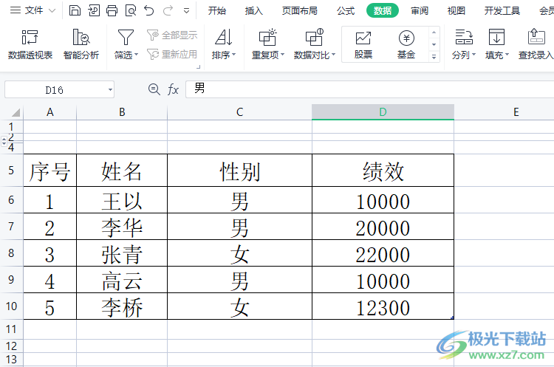Click the cell containing 王以
Image resolution: width=554 pixels, height=367 pixels.
[122, 200]
